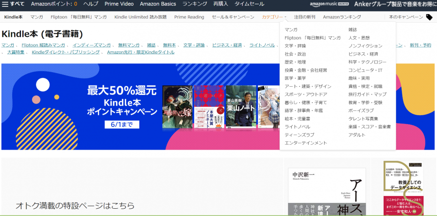Click the price tag icon beside 本のキャンペーン
Viewport: 437px width, 216px height.
tap(429, 17)
